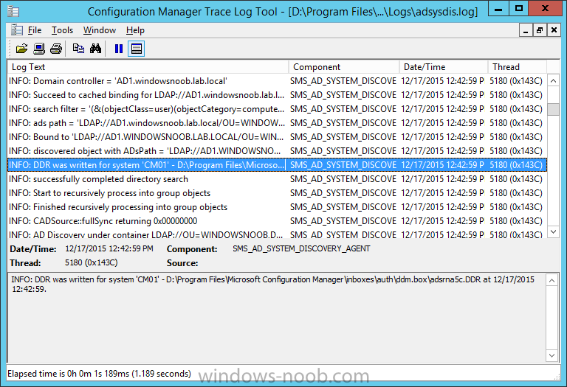Open the Tools menu
This screenshot has width=567, height=387.
point(62,30)
